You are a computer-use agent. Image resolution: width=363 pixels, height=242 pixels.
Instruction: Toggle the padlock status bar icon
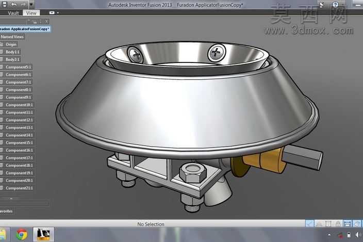pos(338,223)
